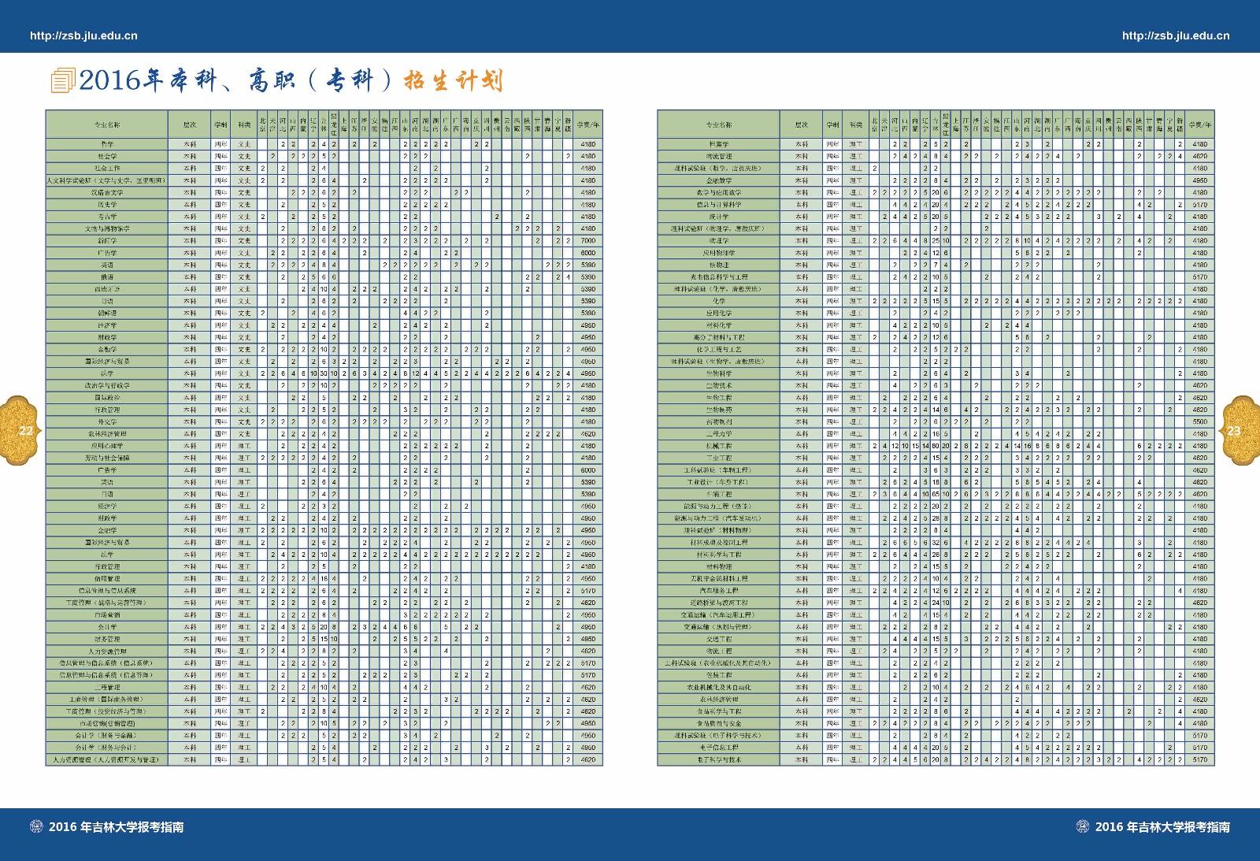Viewport: 1260px width, 861px height.
Task: Open the zsb.jlu.edu.cn link at top right
Action: tap(1175, 35)
